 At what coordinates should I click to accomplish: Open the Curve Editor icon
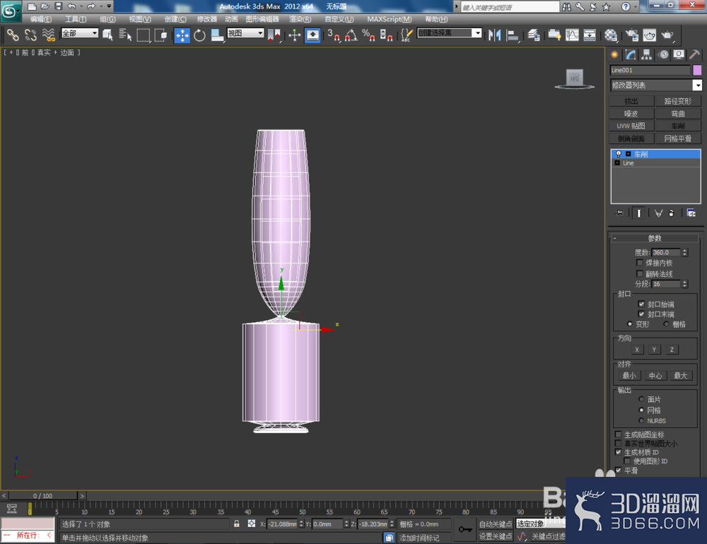572,35
